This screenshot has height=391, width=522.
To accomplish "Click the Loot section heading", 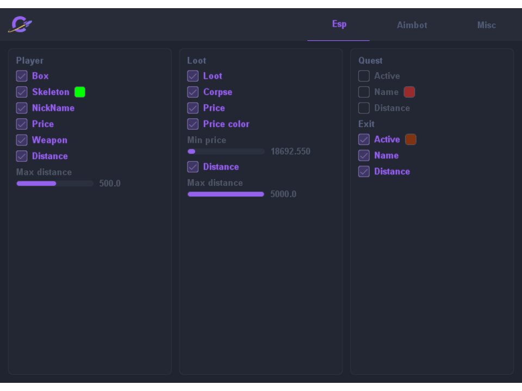I will click(196, 60).
